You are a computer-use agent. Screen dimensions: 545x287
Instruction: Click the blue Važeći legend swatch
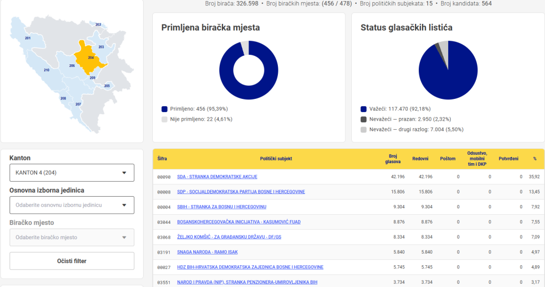[364, 109]
